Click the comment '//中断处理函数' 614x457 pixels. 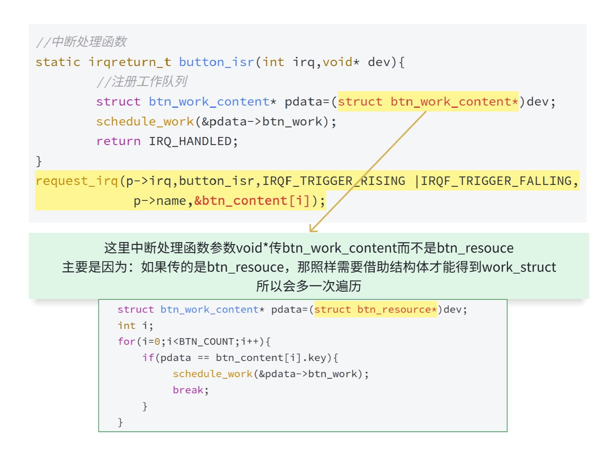click(81, 42)
